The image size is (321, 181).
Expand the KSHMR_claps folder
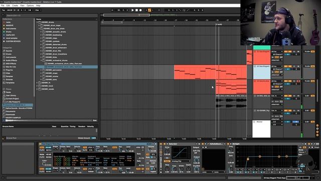41,38
